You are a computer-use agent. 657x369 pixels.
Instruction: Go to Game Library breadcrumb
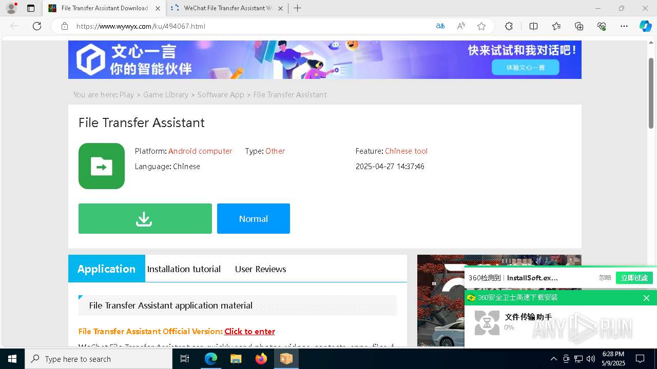(x=166, y=95)
